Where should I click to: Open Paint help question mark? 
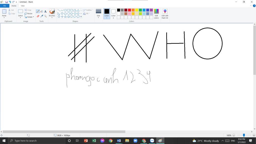coord(254,6)
